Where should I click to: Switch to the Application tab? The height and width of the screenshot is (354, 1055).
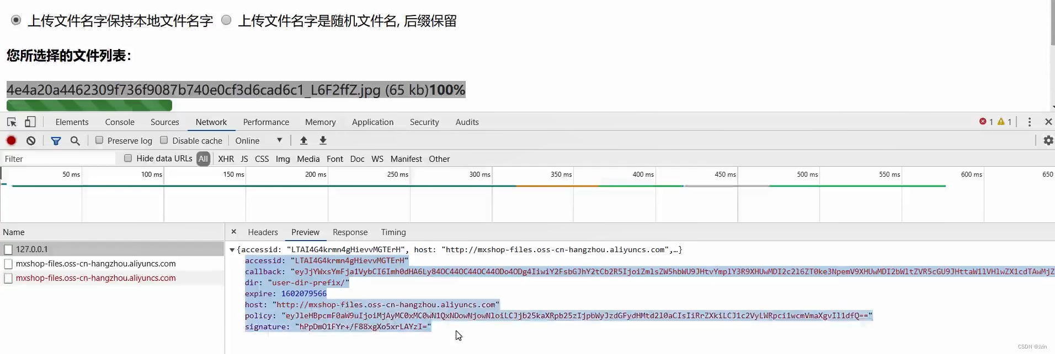(373, 122)
